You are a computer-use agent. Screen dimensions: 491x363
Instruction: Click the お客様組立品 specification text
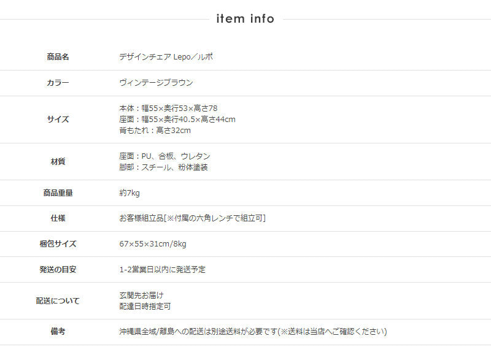192,218
